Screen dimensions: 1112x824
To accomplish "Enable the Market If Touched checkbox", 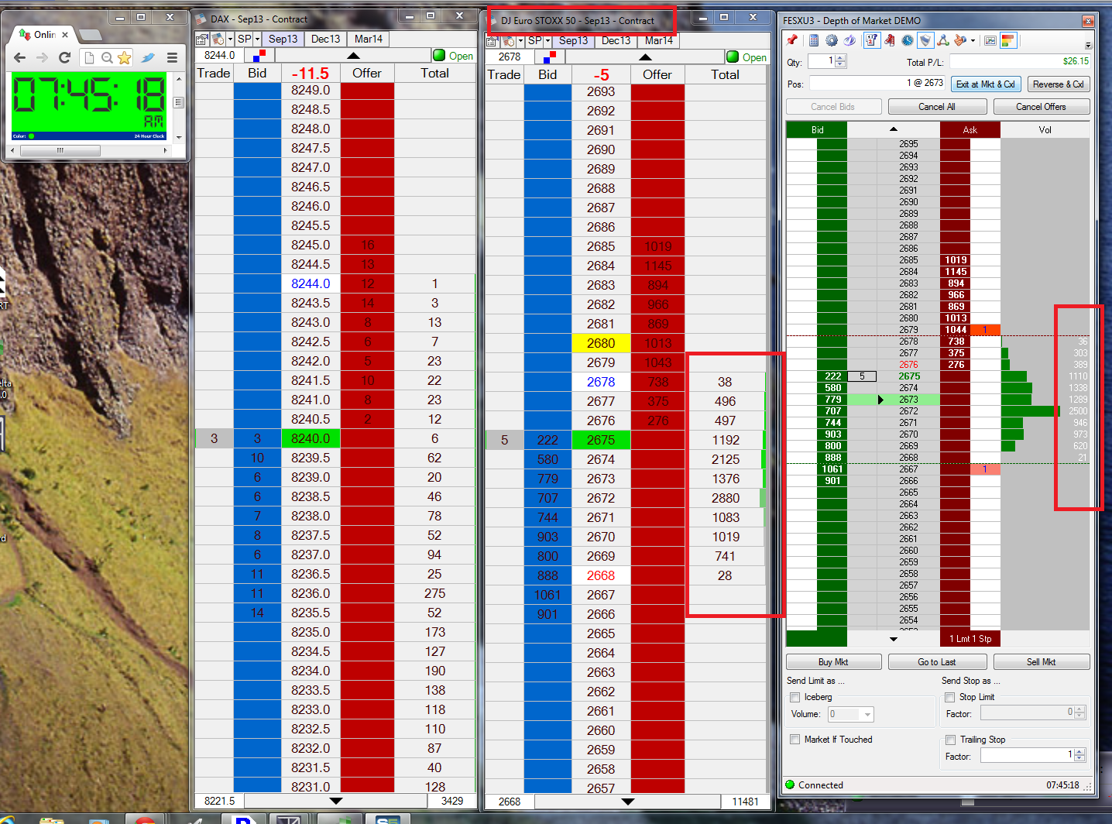I will [795, 740].
